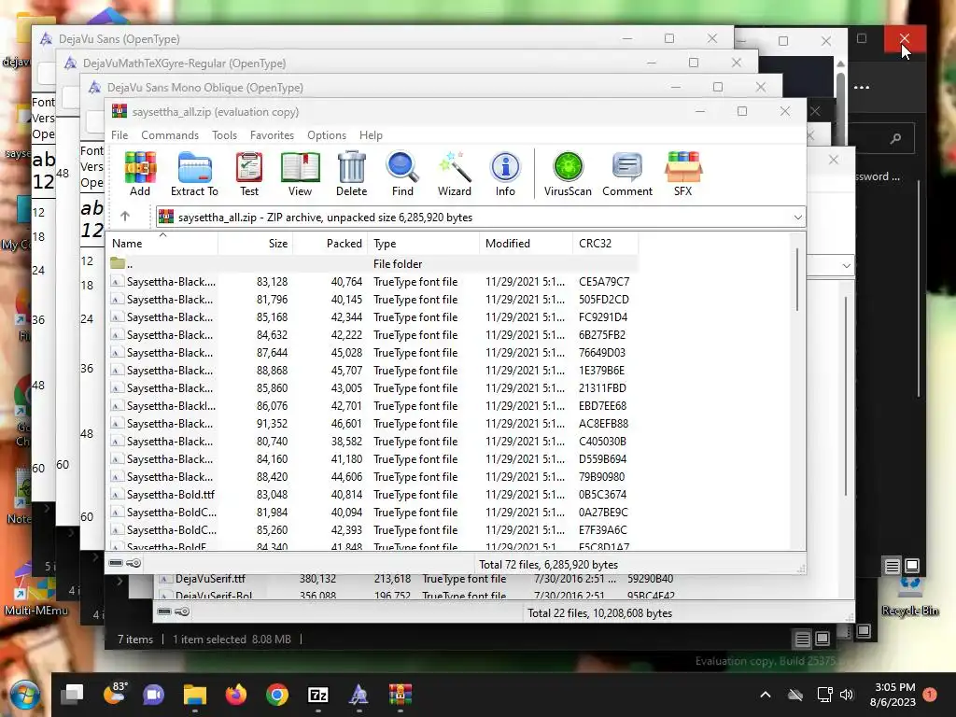Create SFX self-extracting archive

[682, 174]
